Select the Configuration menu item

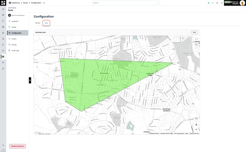[18, 33]
